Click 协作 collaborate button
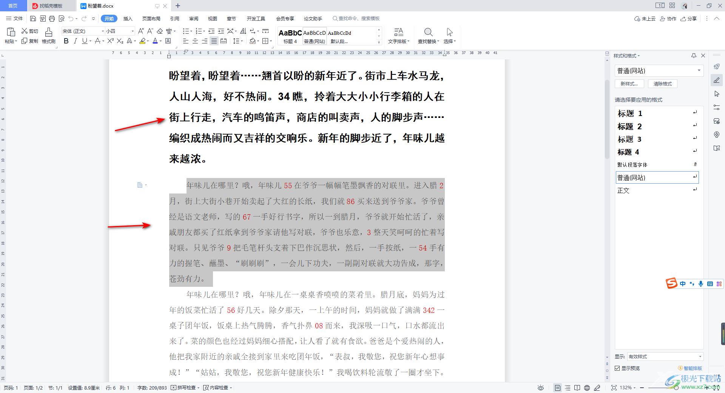 [668, 19]
